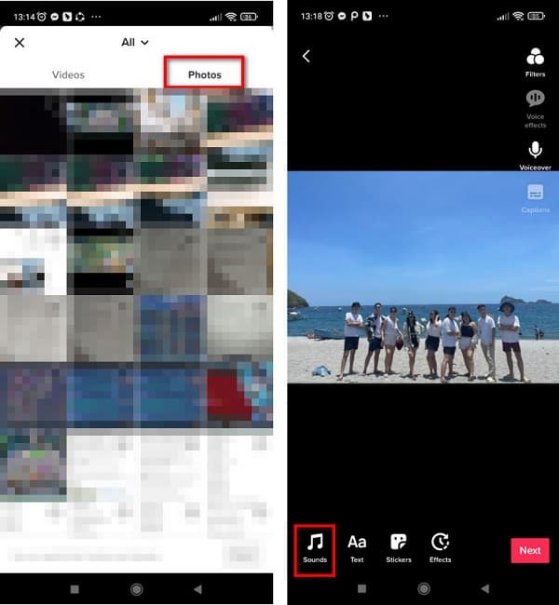
Task: Open the All albums dropdown
Action: click(x=135, y=42)
